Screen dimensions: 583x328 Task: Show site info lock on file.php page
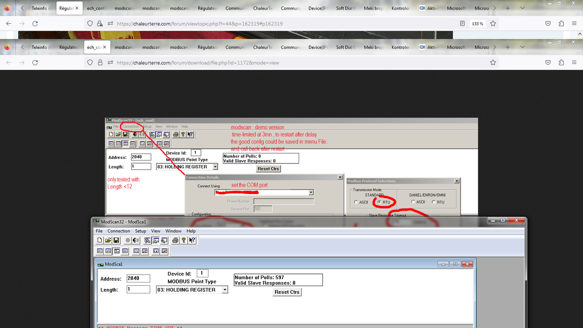[x=100, y=62]
